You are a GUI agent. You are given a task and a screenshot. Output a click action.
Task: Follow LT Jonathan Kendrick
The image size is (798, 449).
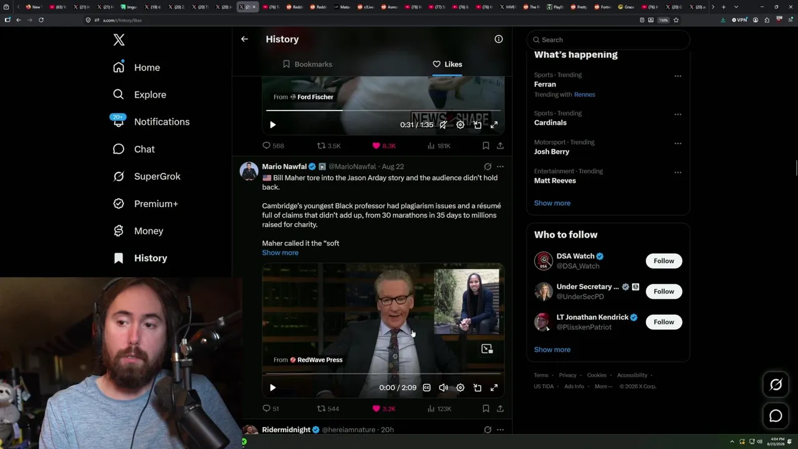[x=664, y=322]
